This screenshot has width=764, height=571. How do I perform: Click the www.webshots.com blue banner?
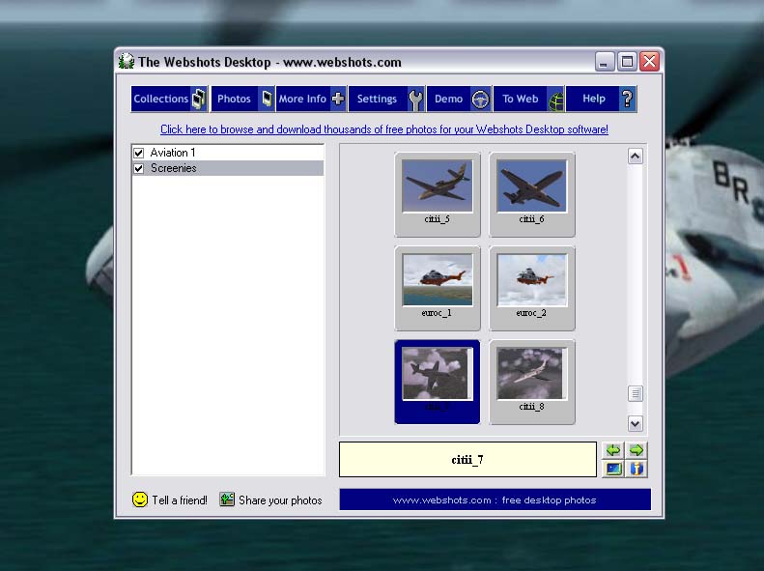(x=495, y=500)
